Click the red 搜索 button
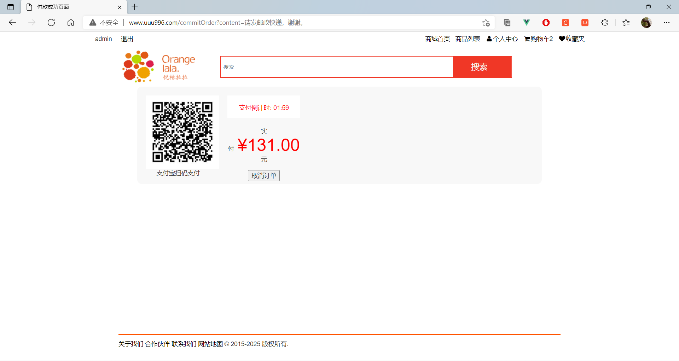The image size is (679, 361). tap(482, 67)
